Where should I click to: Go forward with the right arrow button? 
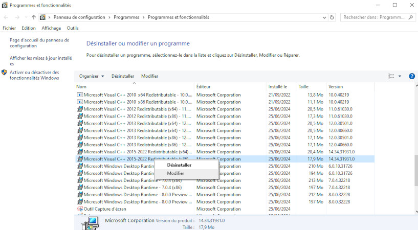[17, 17]
